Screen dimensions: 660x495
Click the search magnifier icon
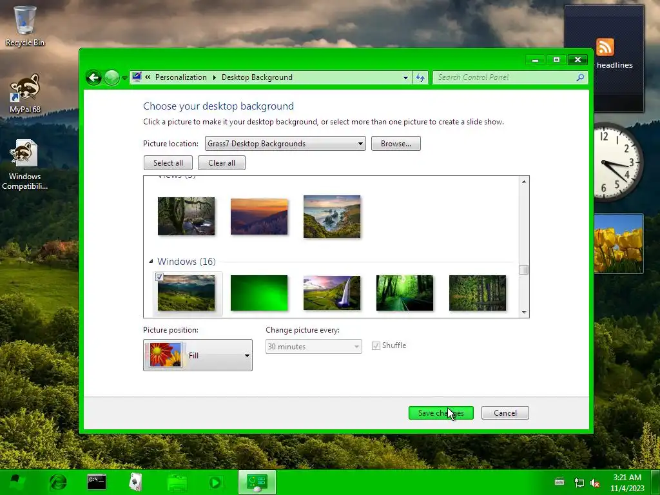(x=580, y=77)
